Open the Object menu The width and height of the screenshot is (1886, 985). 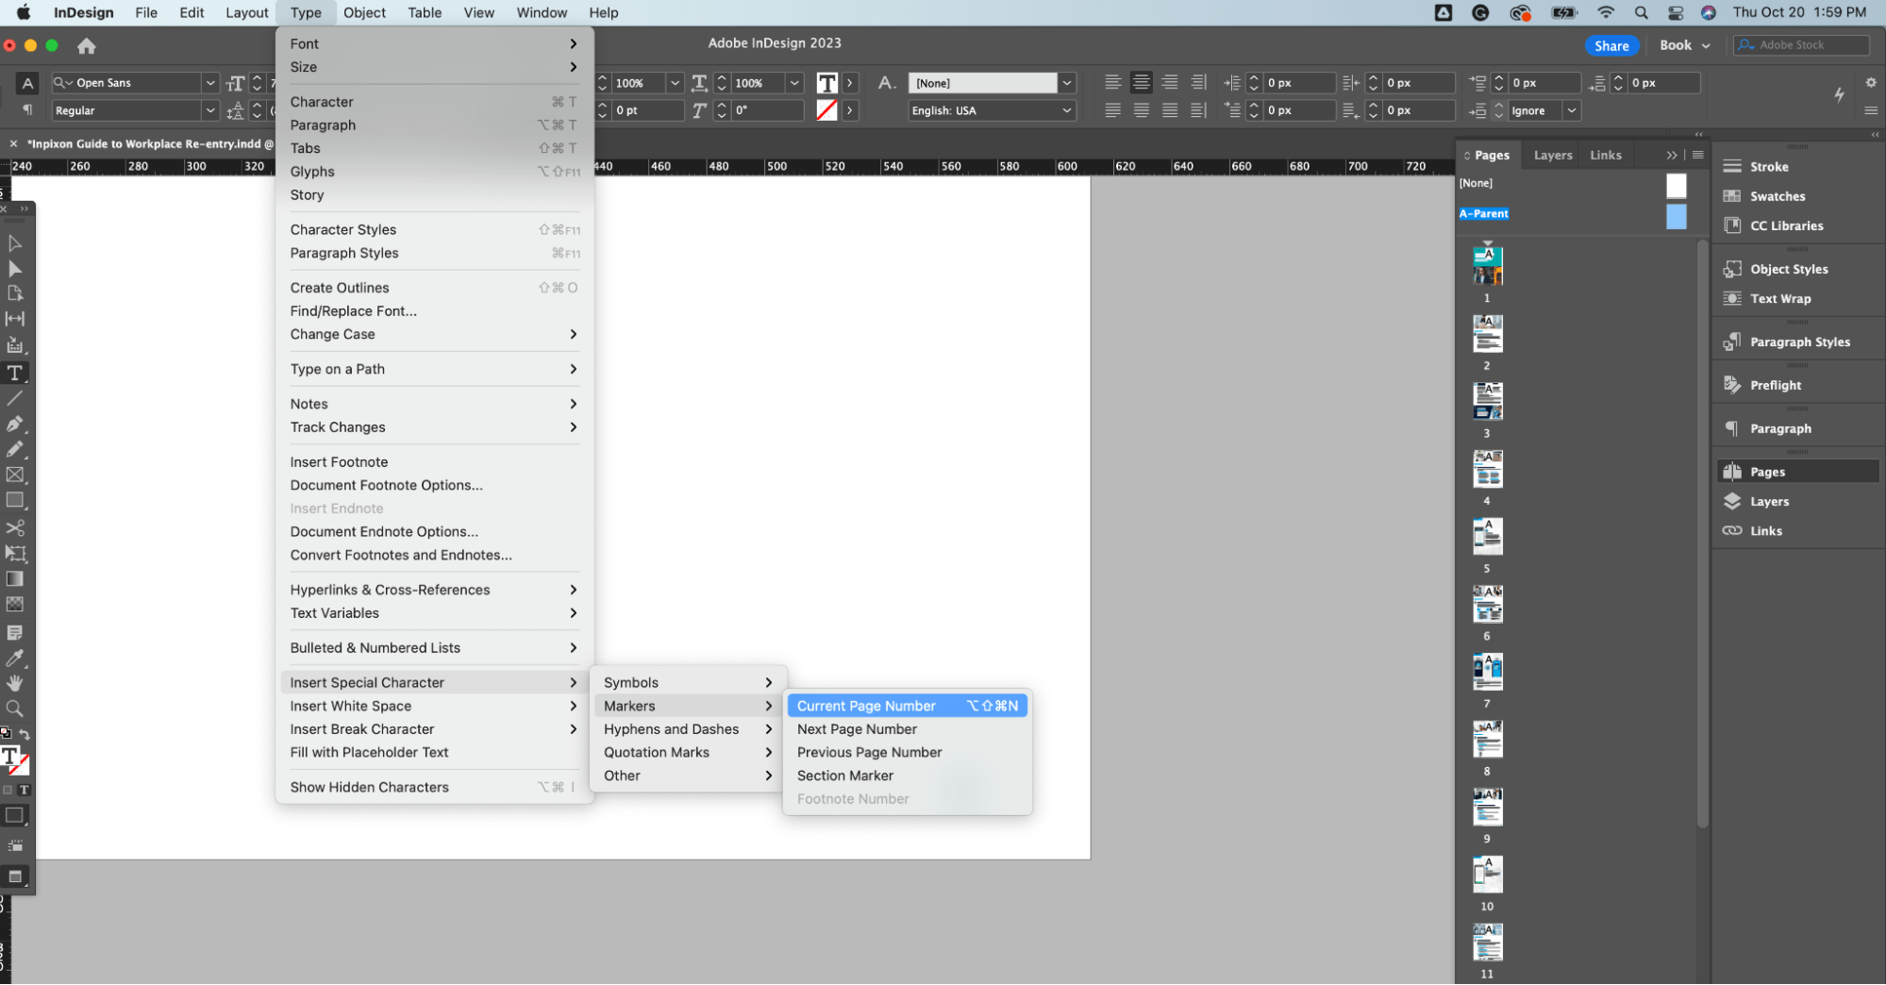pos(364,12)
